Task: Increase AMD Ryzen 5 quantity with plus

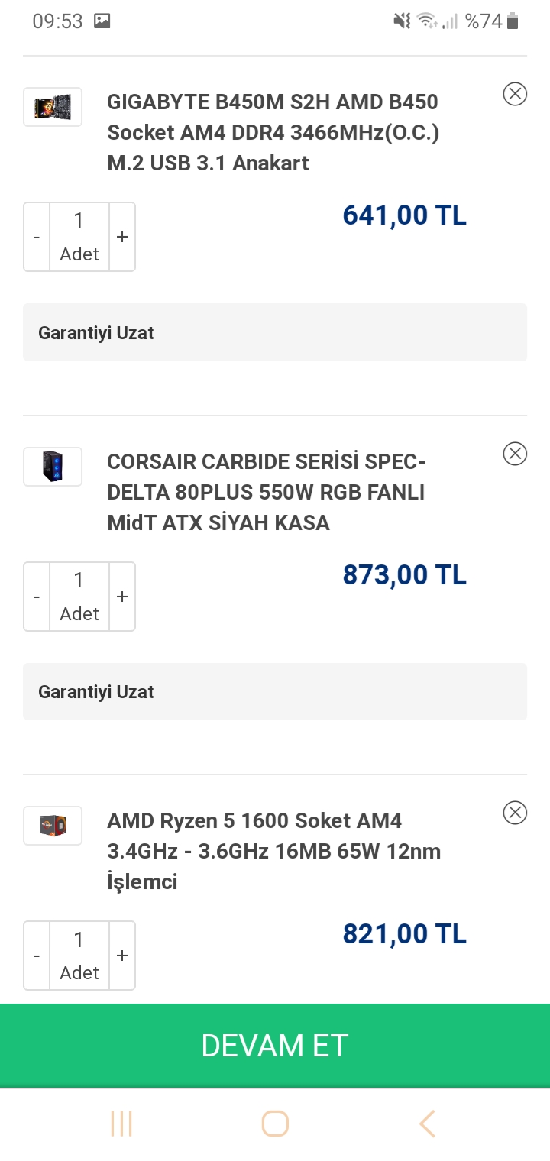Action: point(122,956)
